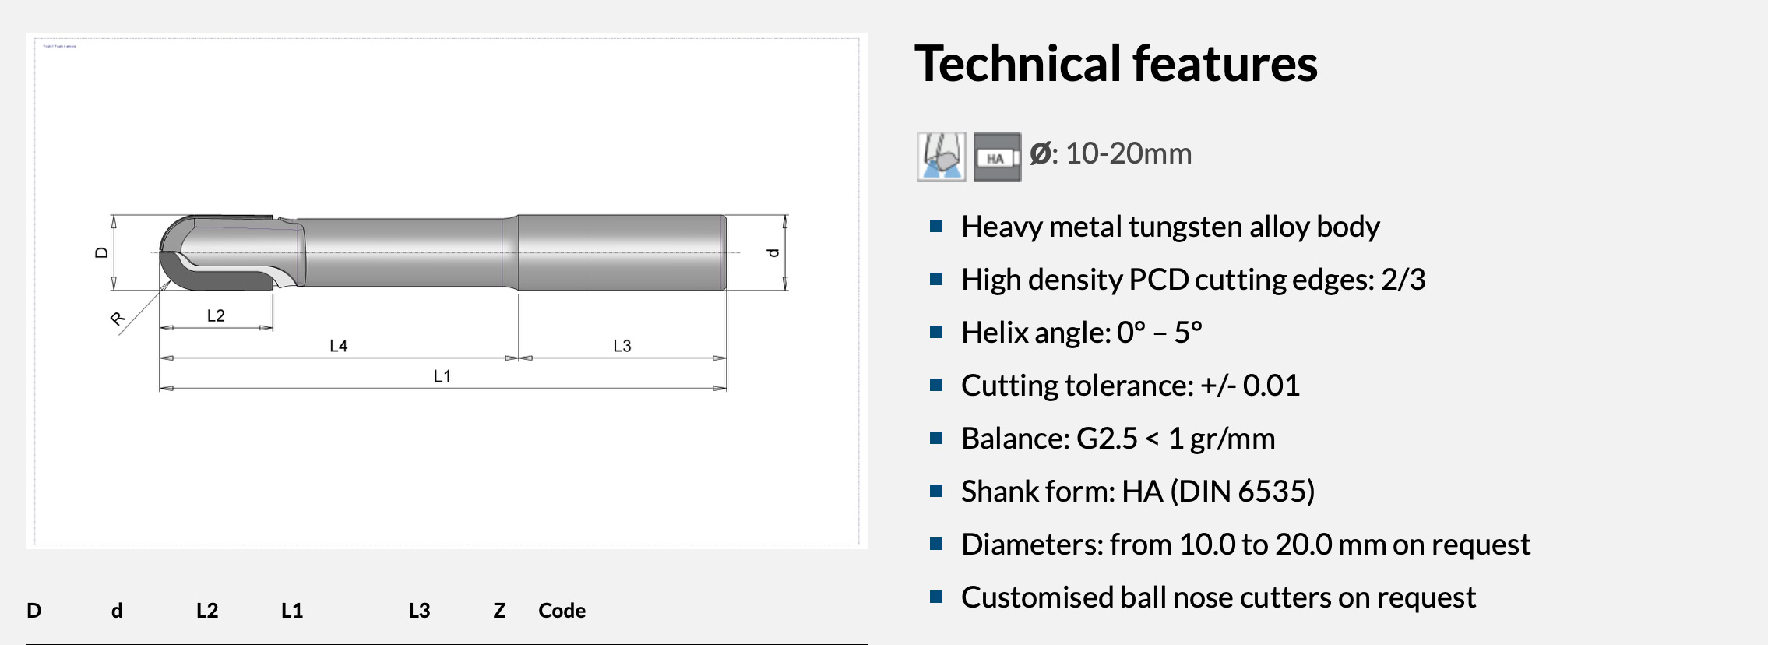Click the milling application icon
The width and height of the screenshot is (1768, 645).
942,157
